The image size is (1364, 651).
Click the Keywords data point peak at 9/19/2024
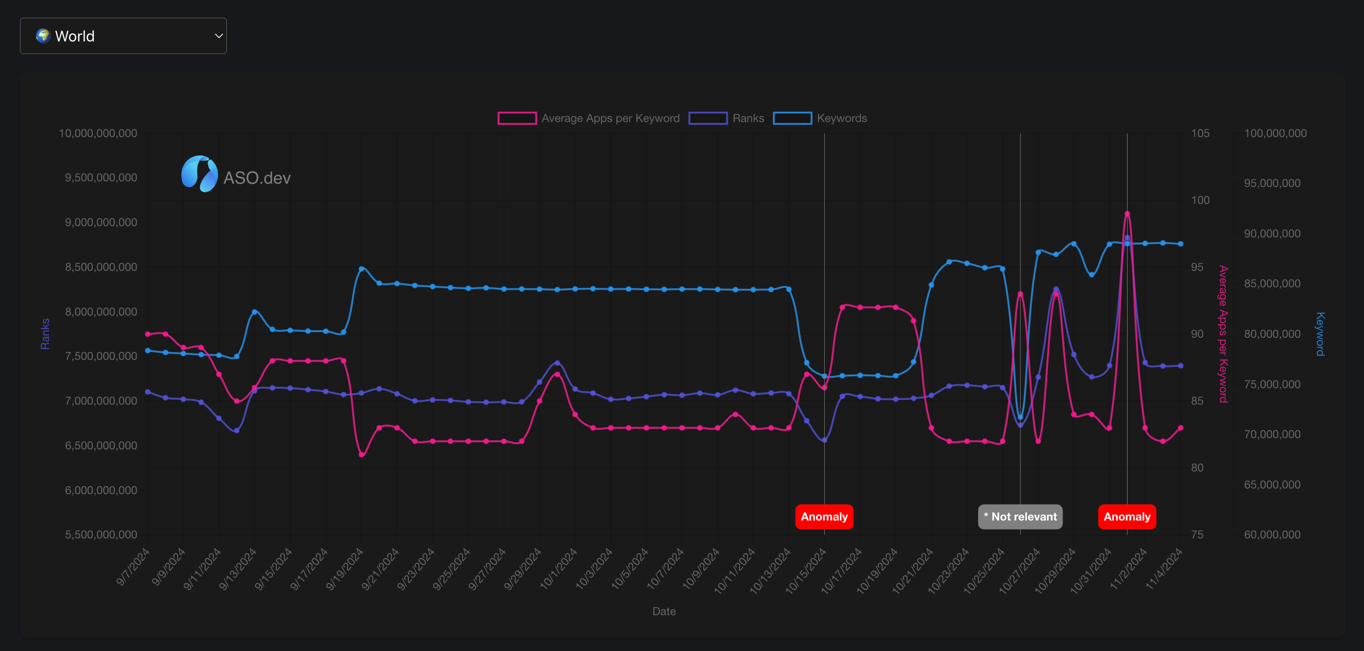pyautogui.click(x=361, y=269)
